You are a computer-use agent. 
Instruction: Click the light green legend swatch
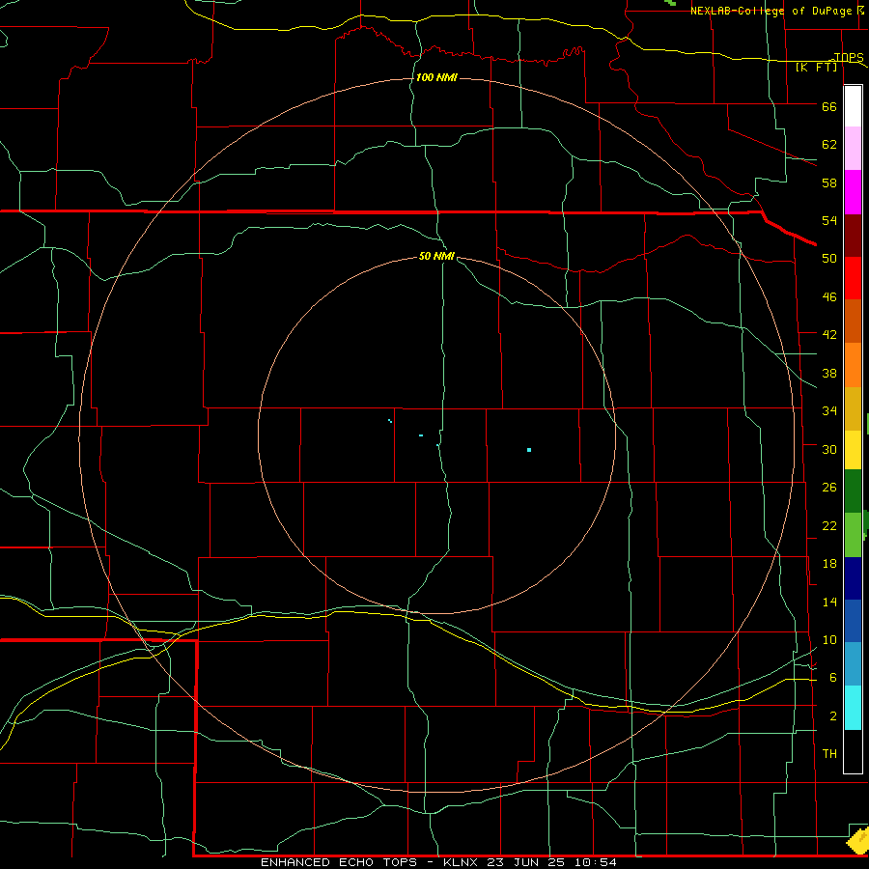click(853, 535)
